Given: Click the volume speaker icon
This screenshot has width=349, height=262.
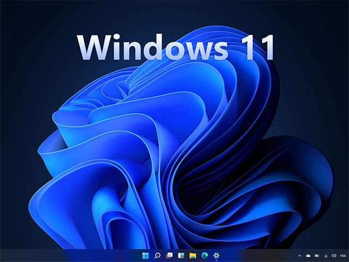Looking at the screenshot, I should (x=334, y=256).
